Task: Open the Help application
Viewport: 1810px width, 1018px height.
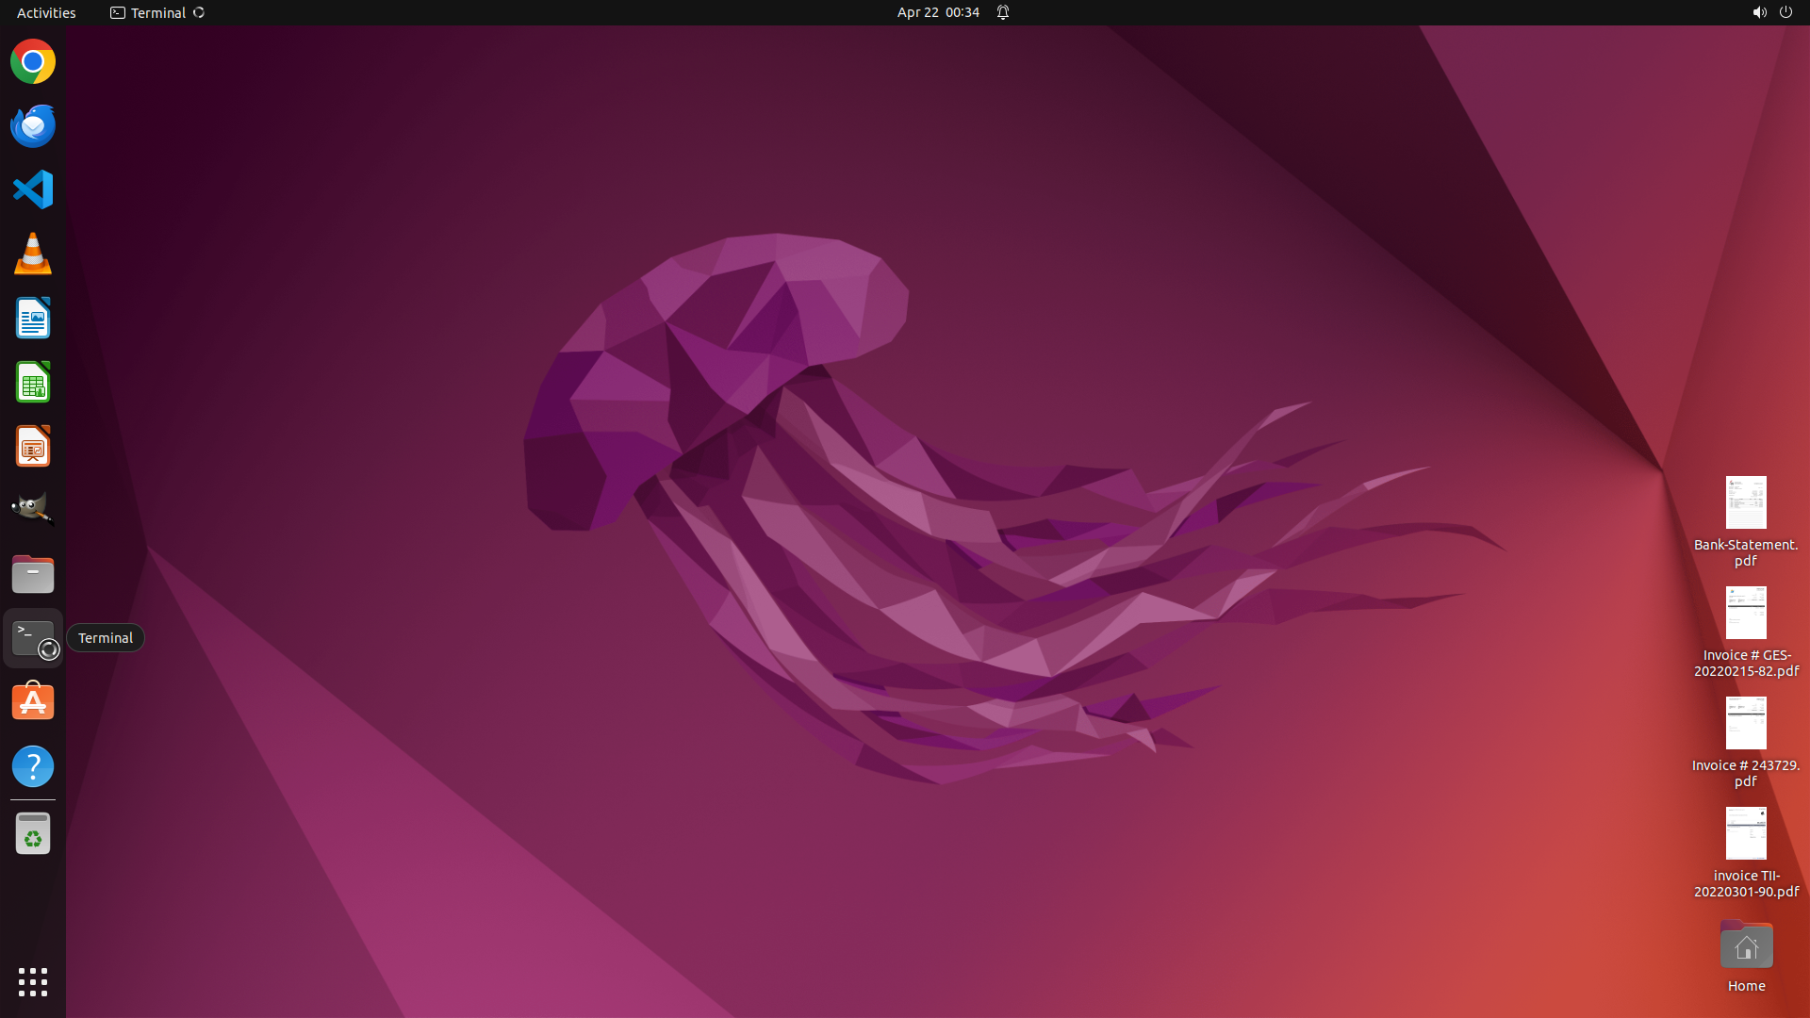Action: (x=33, y=766)
